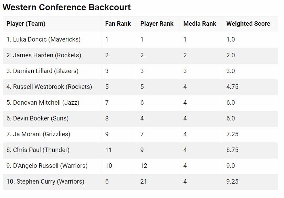Click the Western Conference Backcourt heading
This screenshot has width=284, height=198.
pyautogui.click(x=67, y=8)
